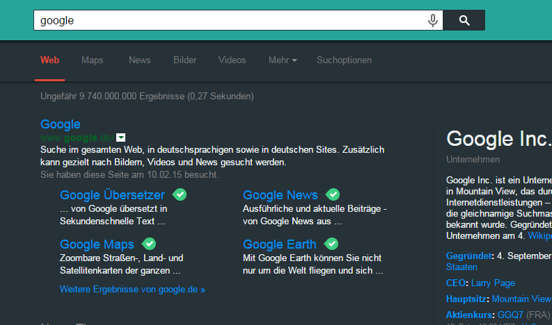The height and width of the screenshot is (325, 552).
Task: Click in the search box containing google
Action: click(238, 20)
